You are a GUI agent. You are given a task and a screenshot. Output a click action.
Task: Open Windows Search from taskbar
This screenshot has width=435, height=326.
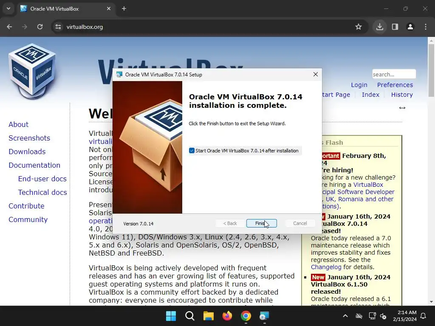[x=190, y=316]
